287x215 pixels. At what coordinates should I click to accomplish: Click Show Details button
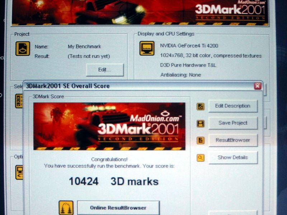(x=233, y=157)
